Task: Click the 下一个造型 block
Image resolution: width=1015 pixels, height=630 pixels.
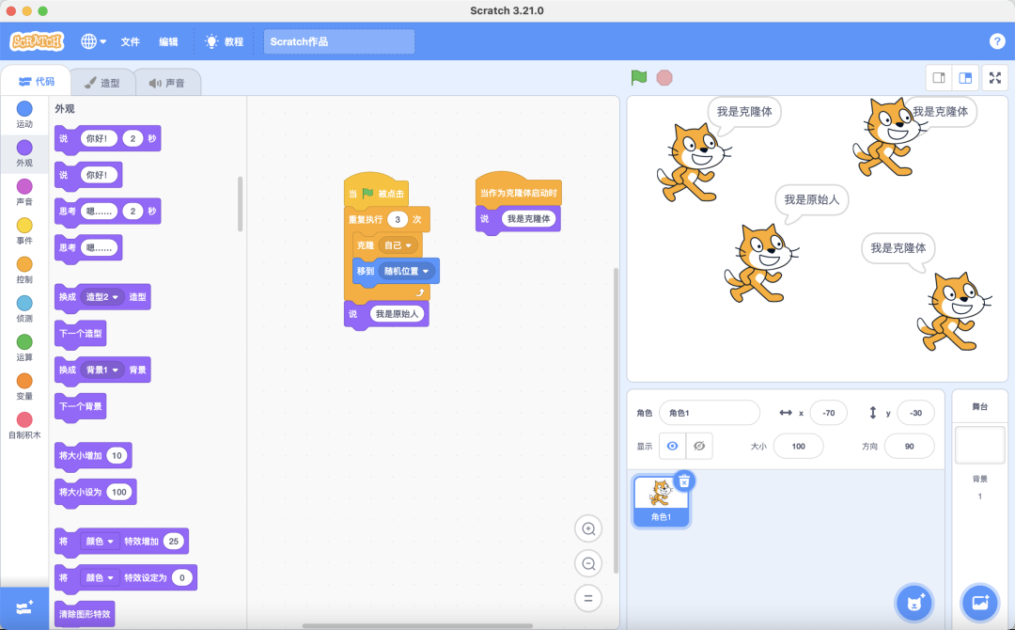Action: coord(80,334)
